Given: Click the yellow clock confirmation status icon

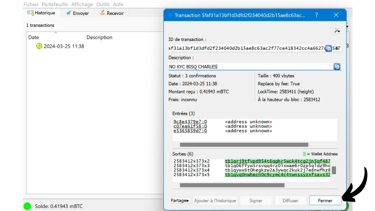Looking at the screenshot, I should 39,46.
